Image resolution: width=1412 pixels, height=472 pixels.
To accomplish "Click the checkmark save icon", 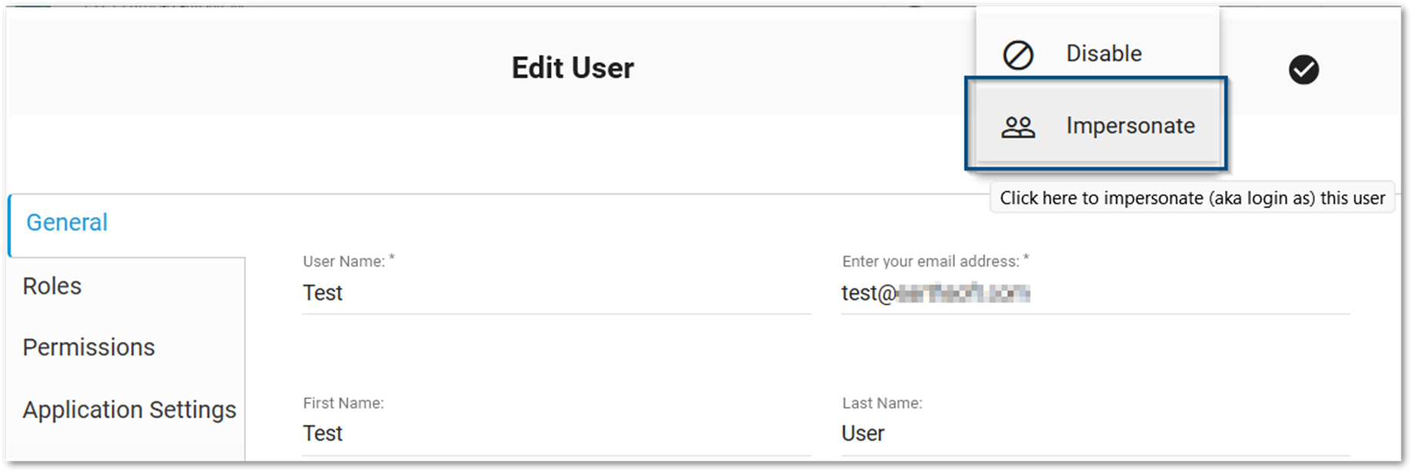I will click(1303, 69).
